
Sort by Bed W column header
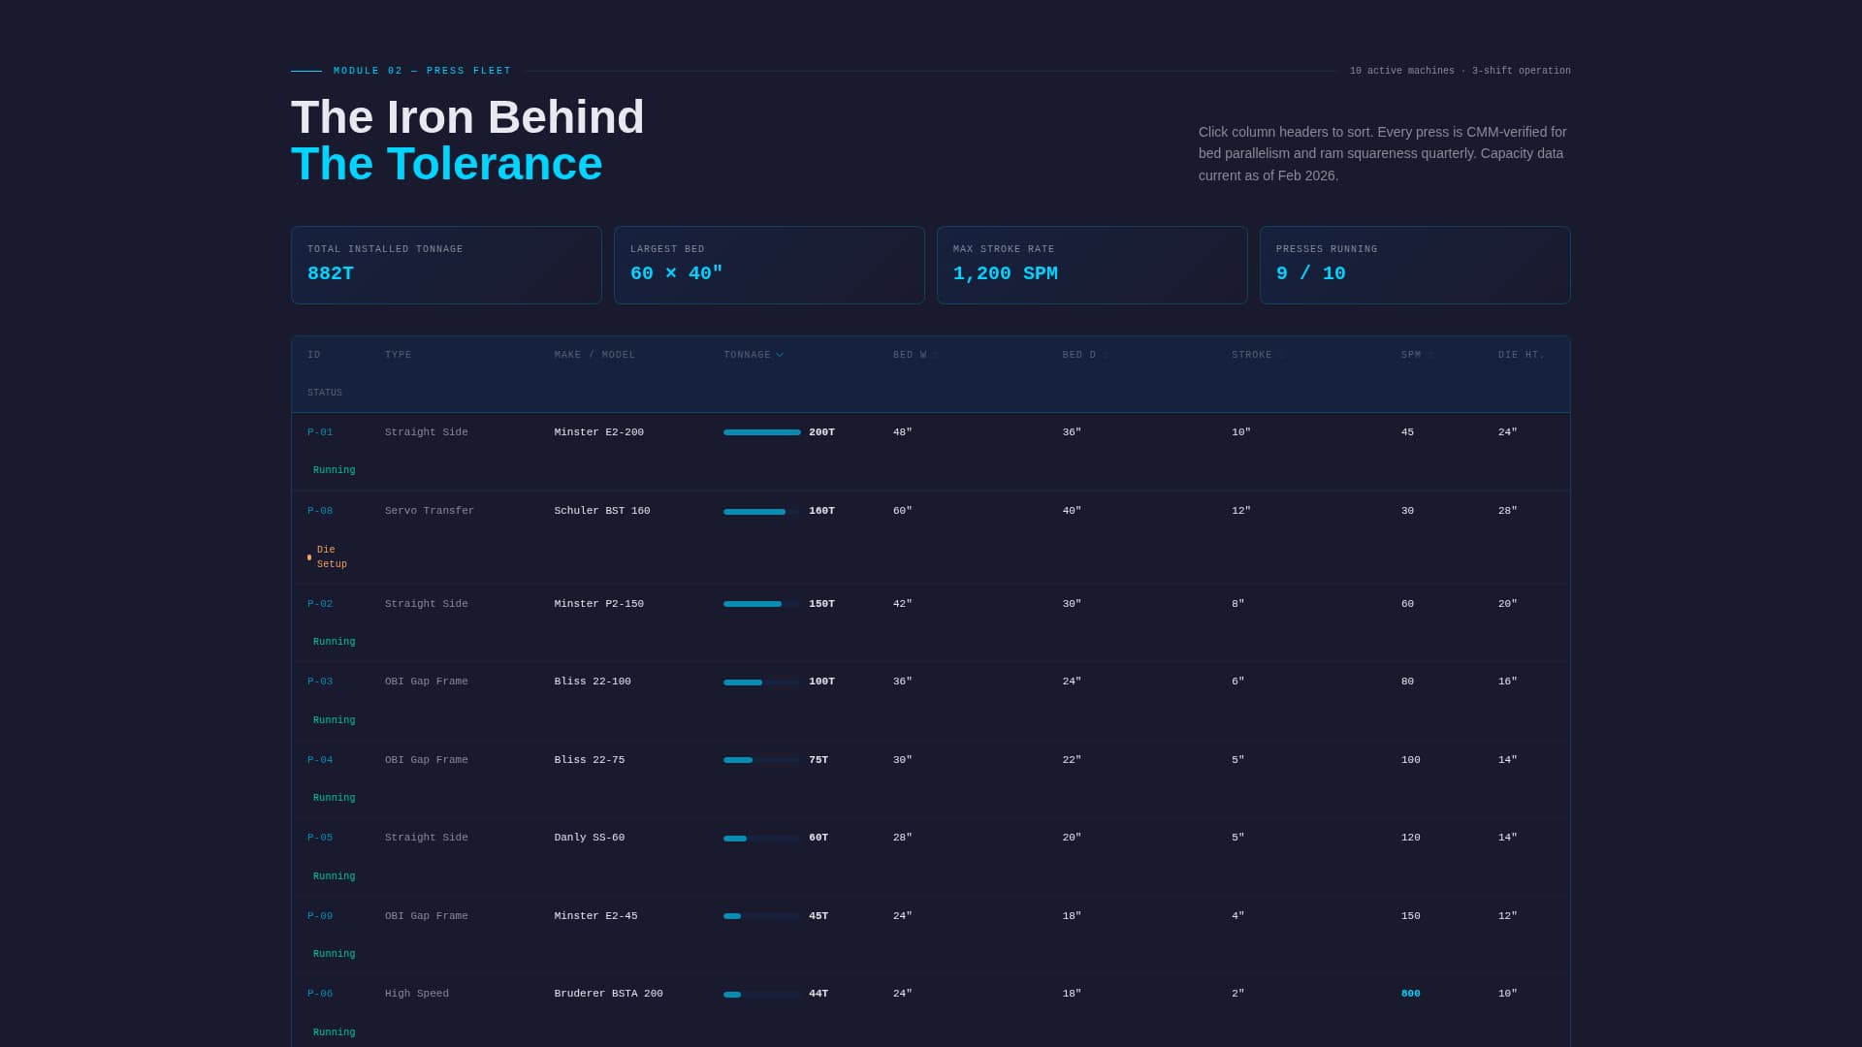click(910, 355)
